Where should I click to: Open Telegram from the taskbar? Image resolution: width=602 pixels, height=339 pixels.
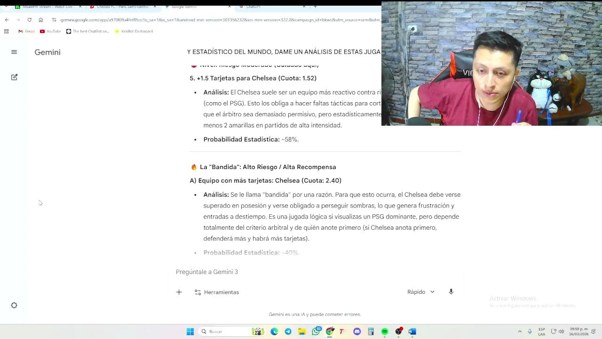coord(288,331)
